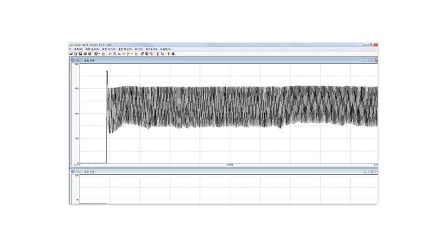Click the CH(1) upper waveform panel title bar
The height and width of the screenshot is (246, 447).
tap(223, 61)
